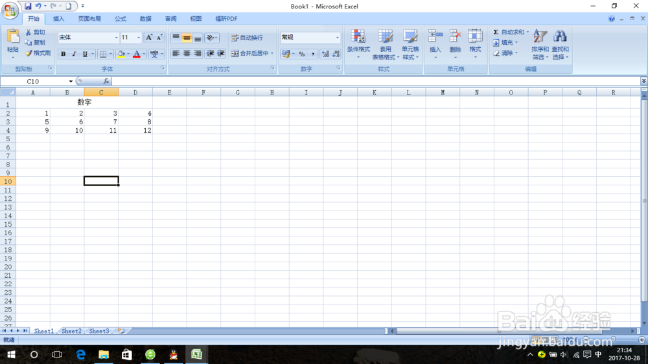The height and width of the screenshot is (364, 648).
Task: Copy selection with 复制
Action: click(35, 43)
